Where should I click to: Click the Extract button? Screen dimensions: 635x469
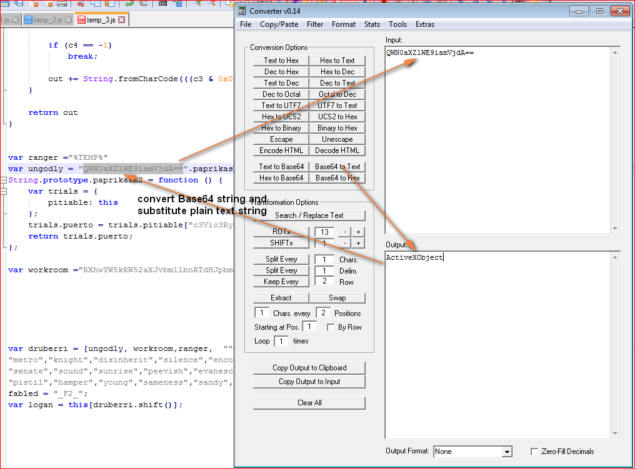point(281,298)
